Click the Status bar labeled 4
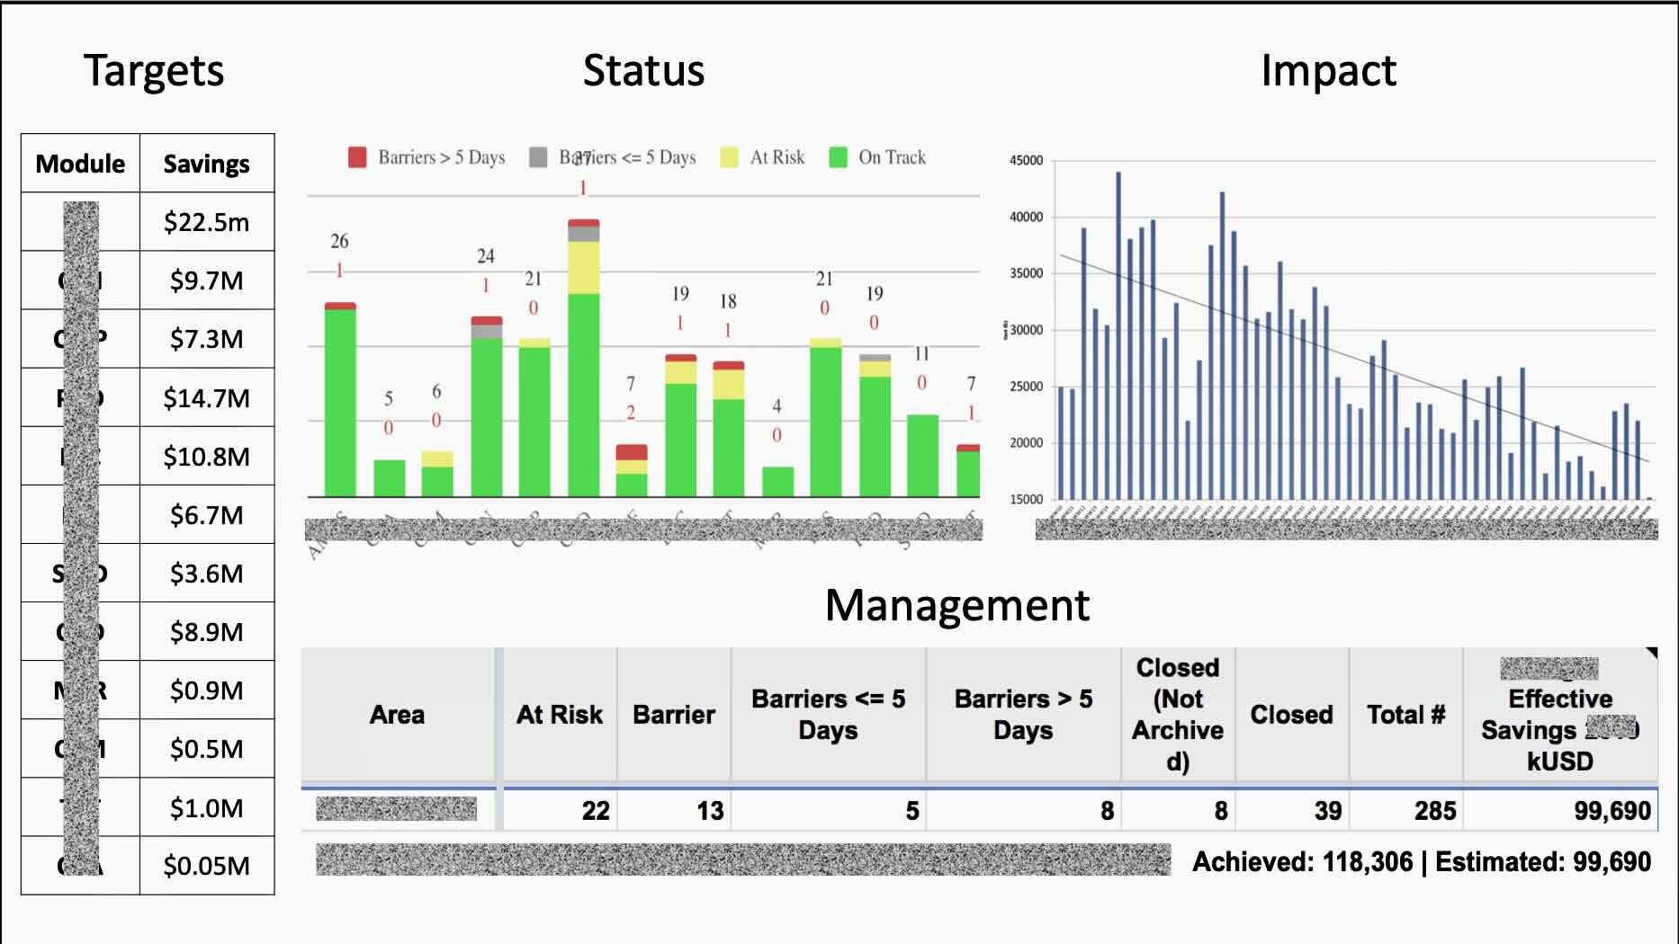 pyautogui.click(x=777, y=482)
